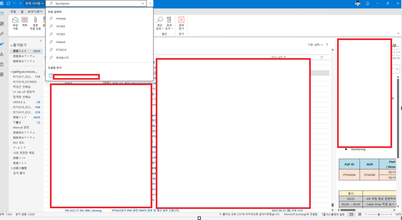Select PCTUE16_DC2 folder with 104 unread
402x220 pixels.
[25, 107]
